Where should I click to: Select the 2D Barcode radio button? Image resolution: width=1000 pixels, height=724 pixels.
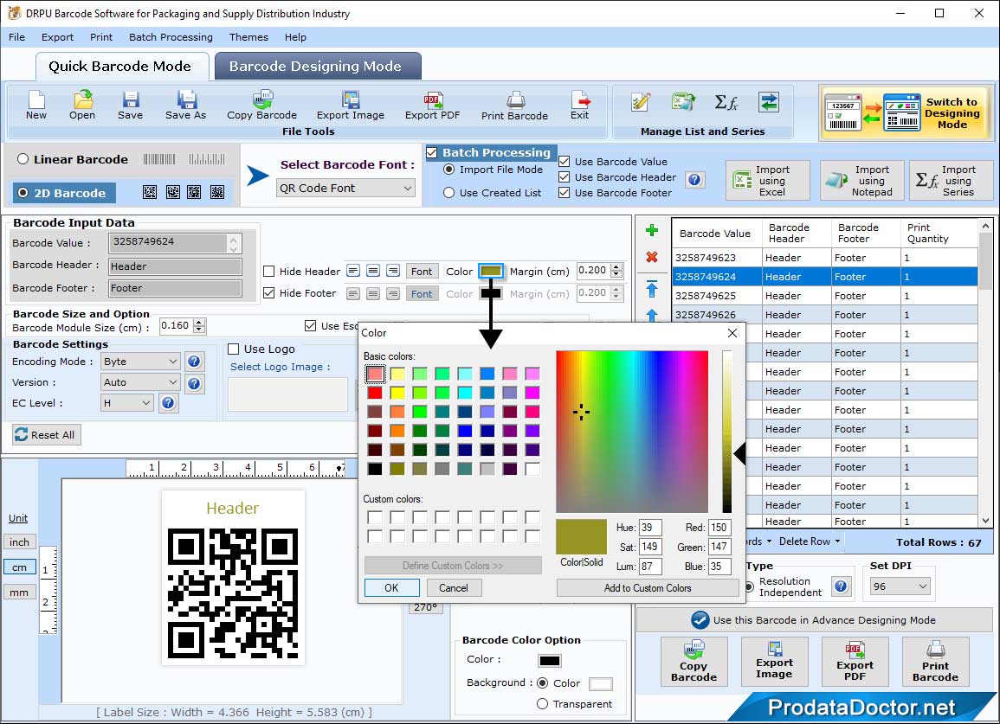click(x=23, y=193)
